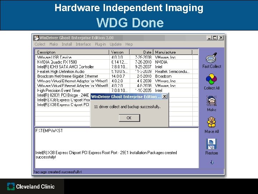
Task: Open the Colect menu
Action: pyautogui.click(x=40, y=44)
